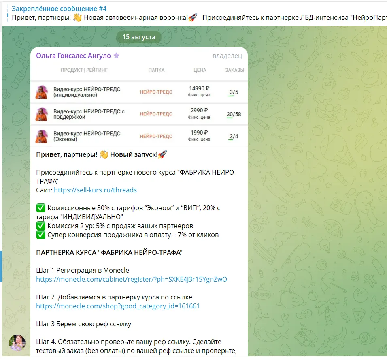Open monecle shop good_category_id link

tap(118, 306)
